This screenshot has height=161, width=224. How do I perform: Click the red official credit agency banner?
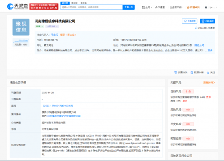(44, 7)
